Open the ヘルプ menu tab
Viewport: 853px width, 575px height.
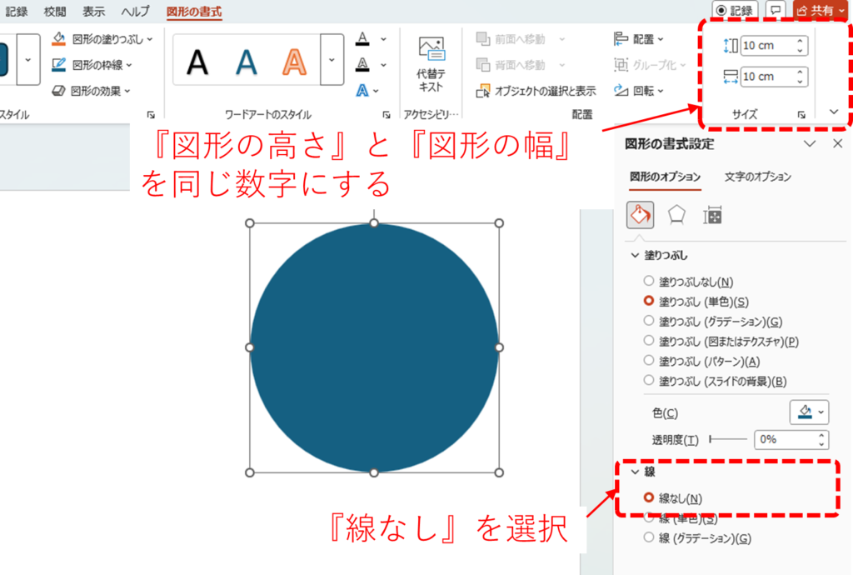[x=135, y=12]
